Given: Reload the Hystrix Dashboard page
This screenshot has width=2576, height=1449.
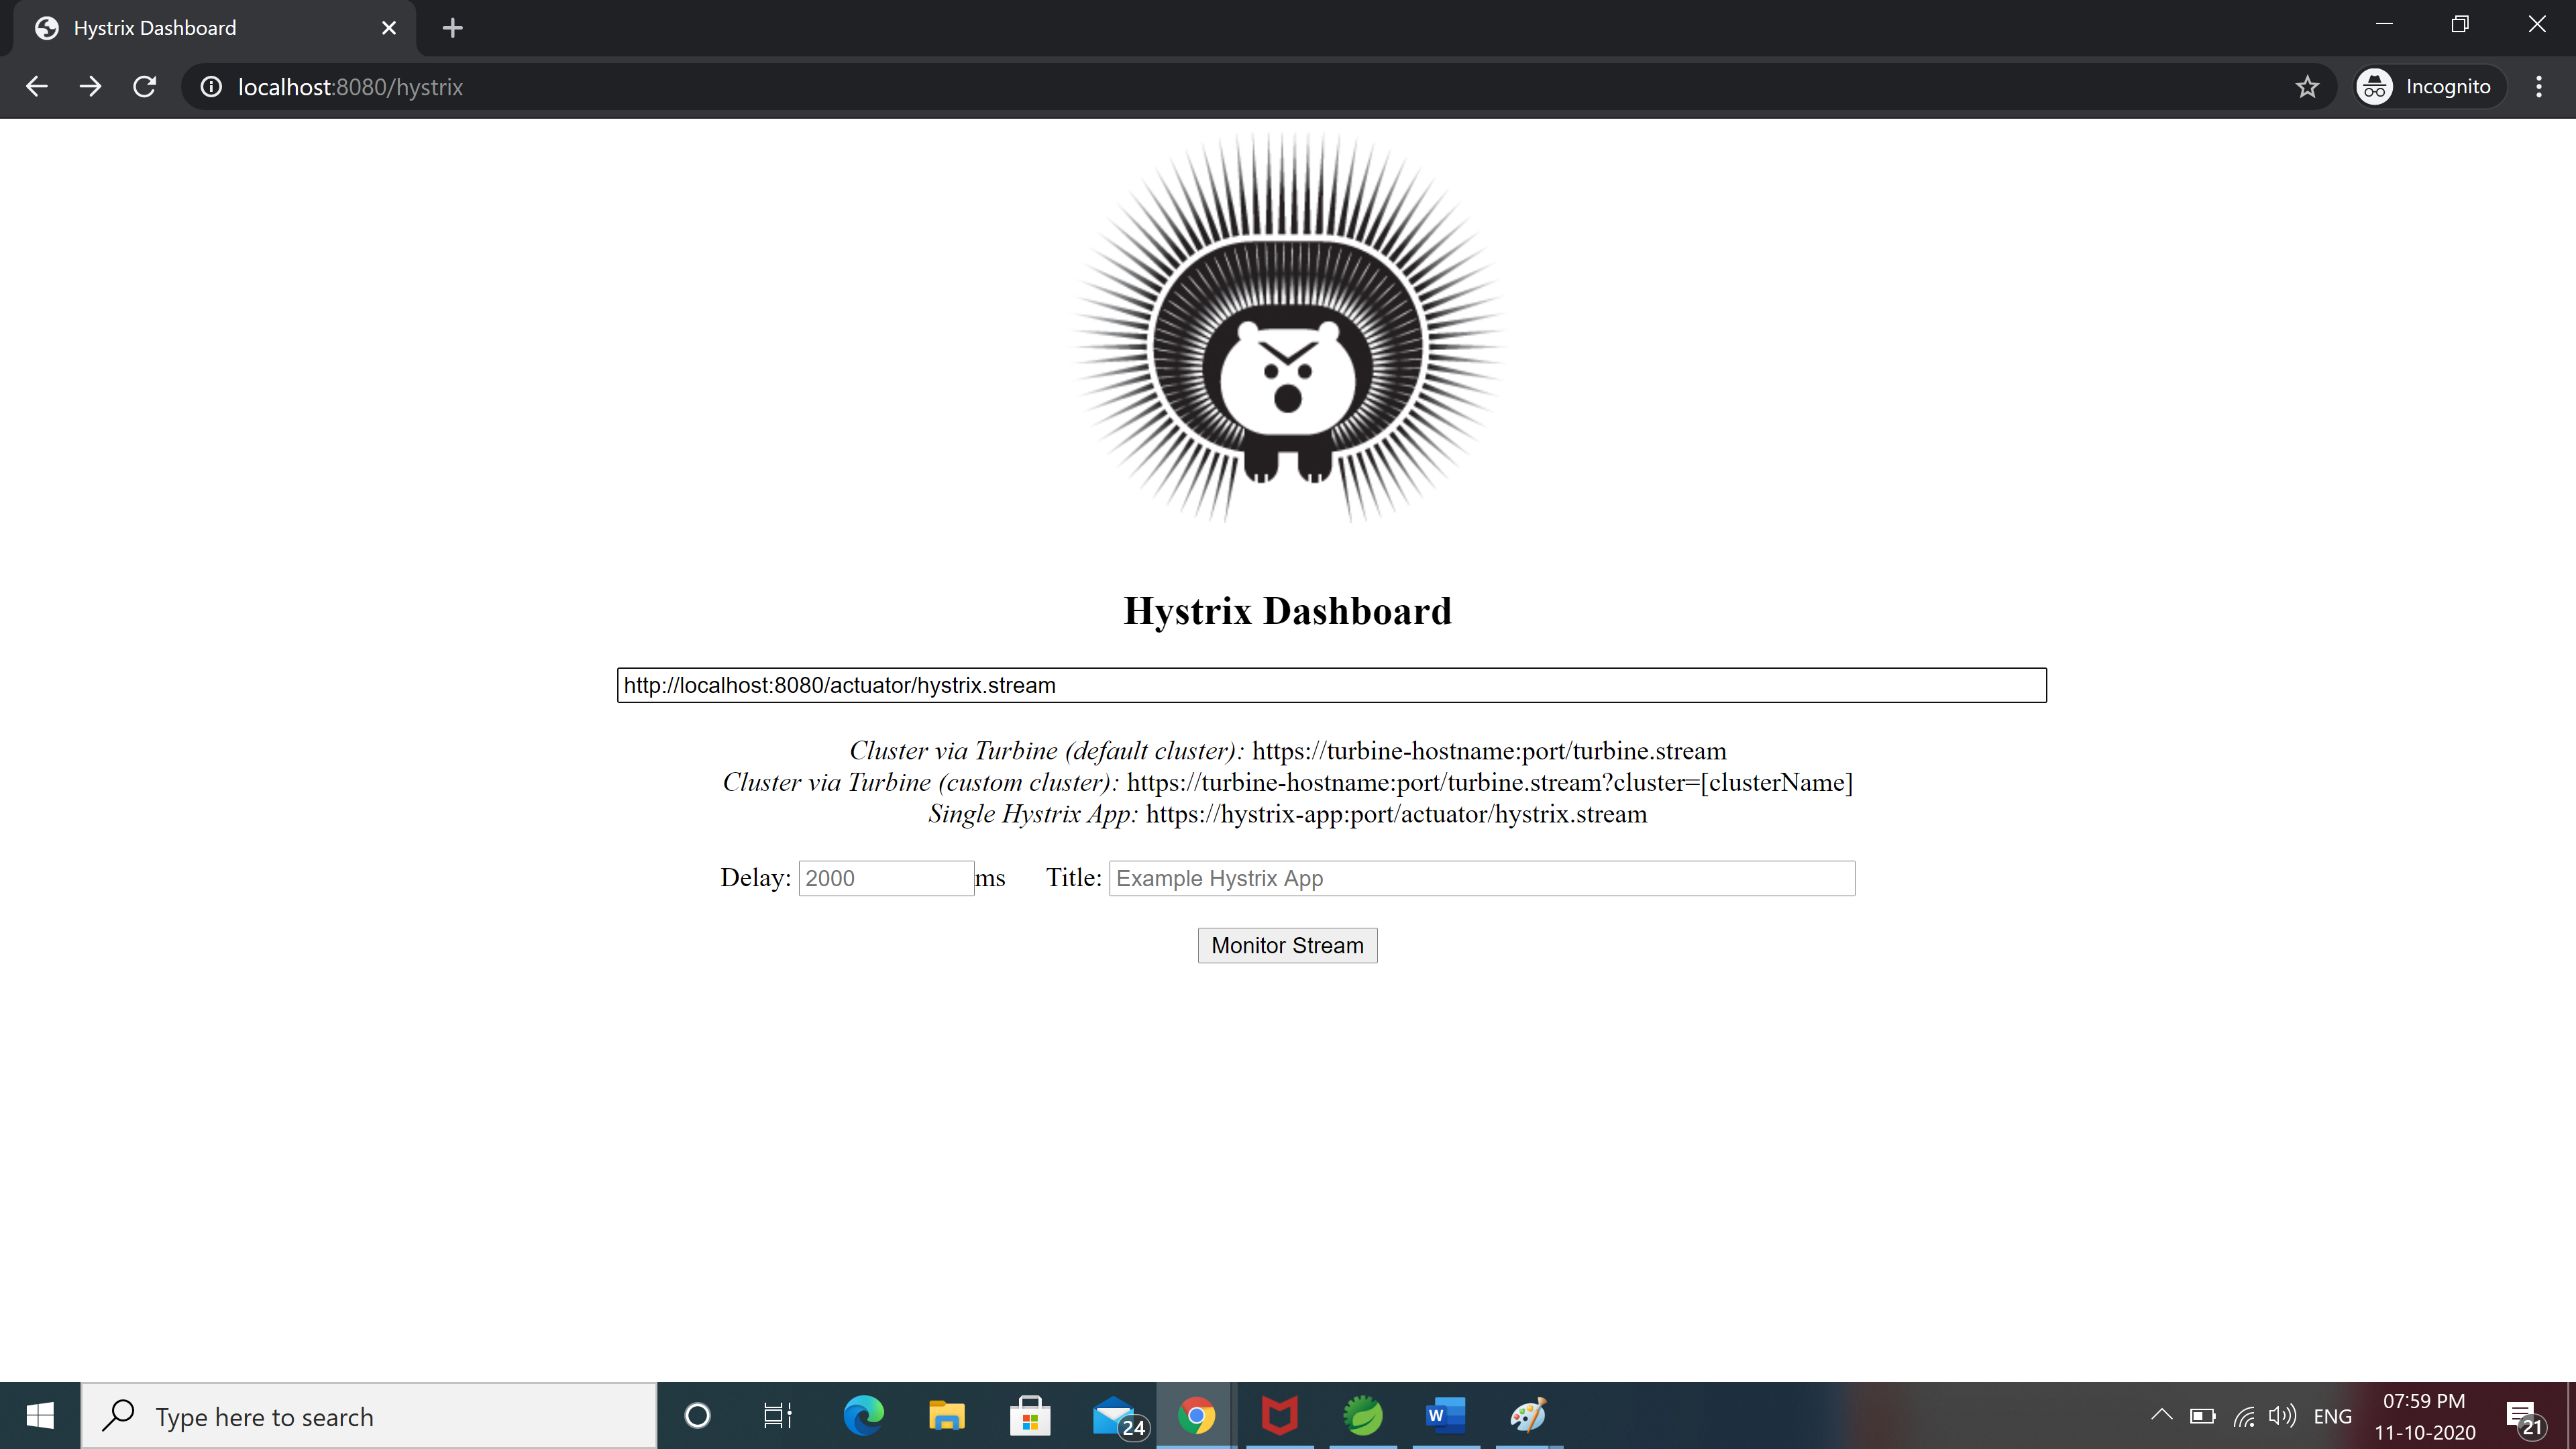Looking at the screenshot, I should point(144,86).
